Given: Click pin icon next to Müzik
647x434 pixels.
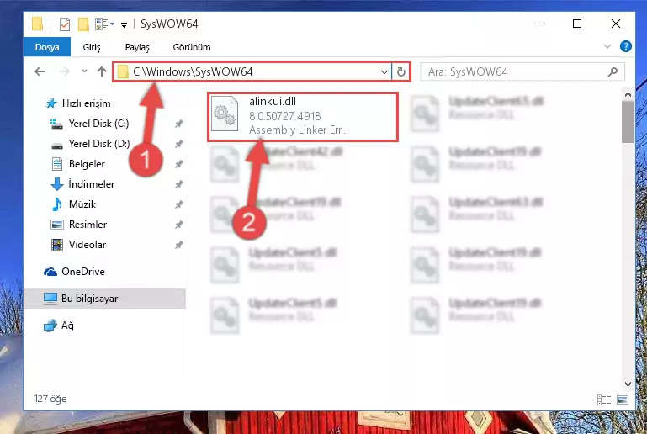Looking at the screenshot, I should click(178, 204).
